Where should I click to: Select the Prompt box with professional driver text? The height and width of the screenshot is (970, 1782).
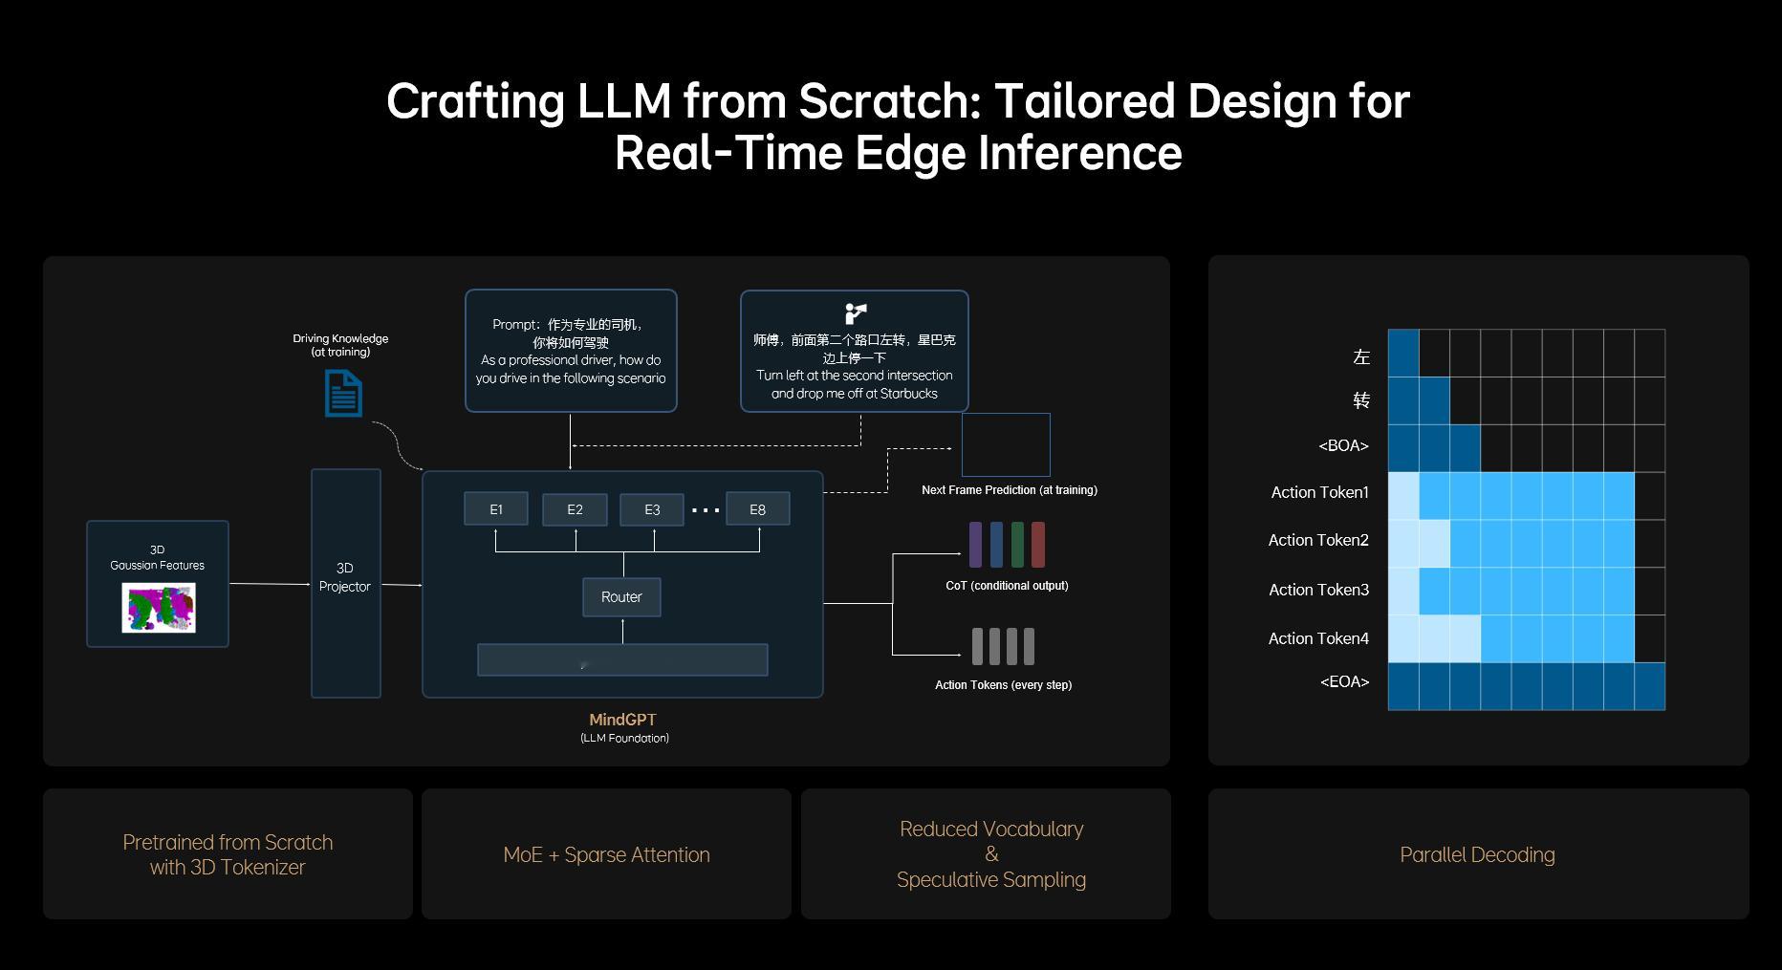point(571,352)
